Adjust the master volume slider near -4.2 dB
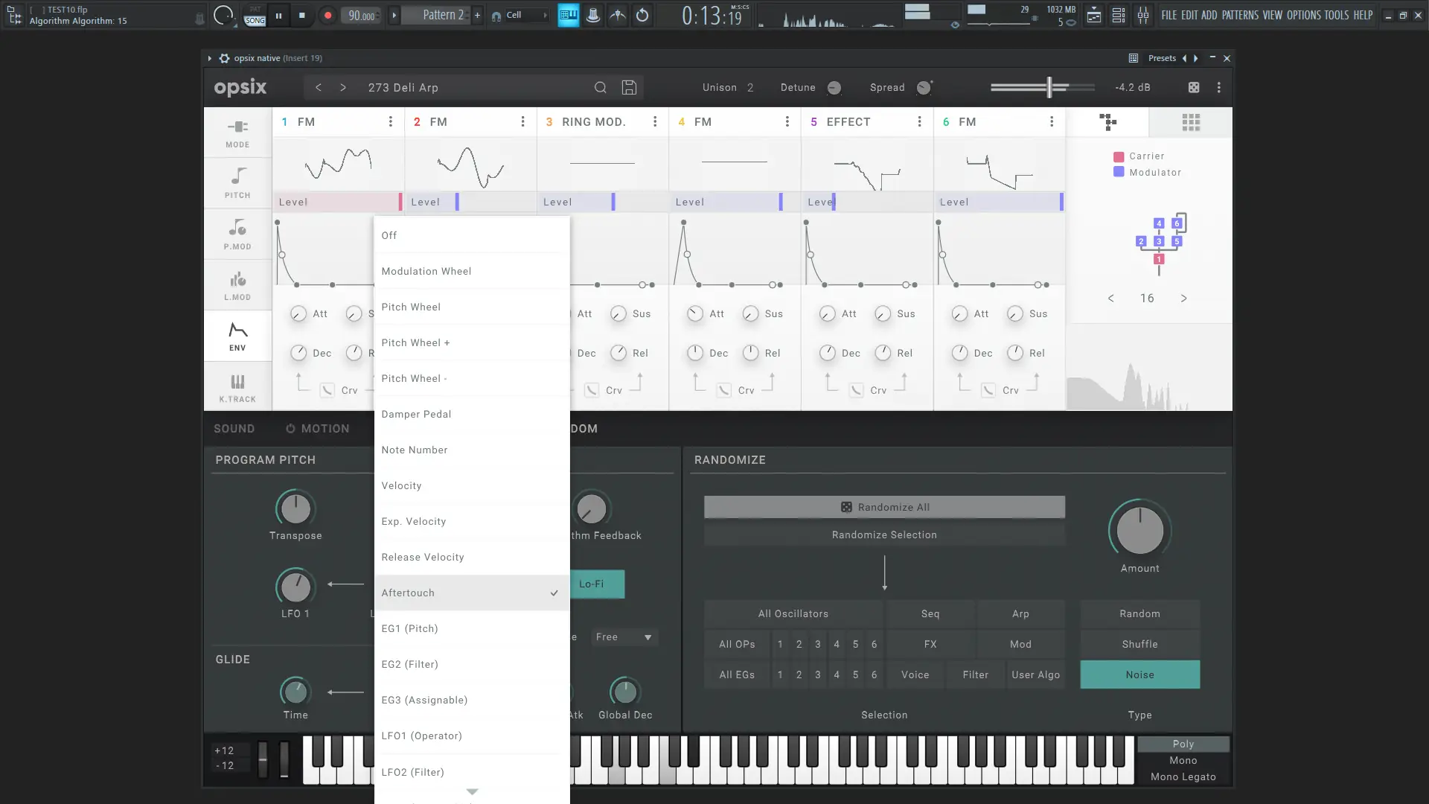This screenshot has width=1429, height=804. click(1048, 87)
